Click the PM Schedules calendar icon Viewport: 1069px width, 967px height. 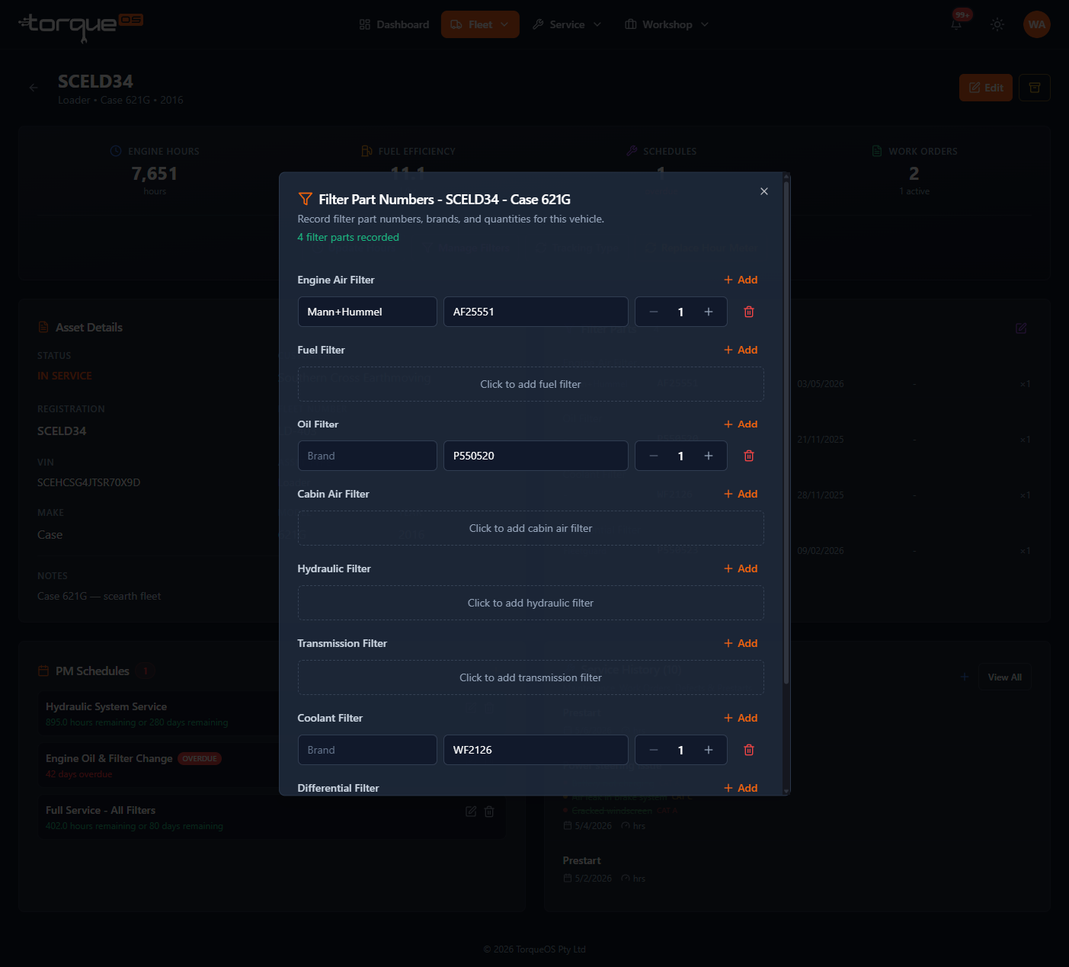(43, 671)
